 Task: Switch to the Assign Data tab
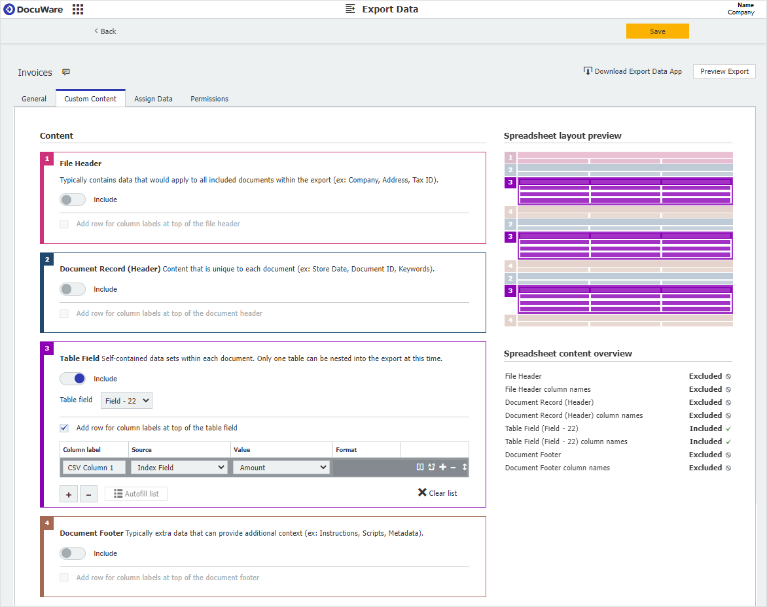(x=153, y=99)
